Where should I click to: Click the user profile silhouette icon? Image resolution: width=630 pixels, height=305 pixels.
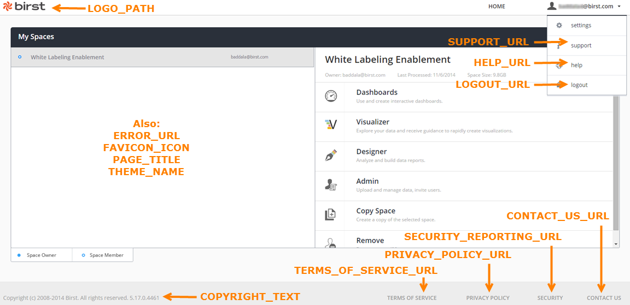(552, 5)
